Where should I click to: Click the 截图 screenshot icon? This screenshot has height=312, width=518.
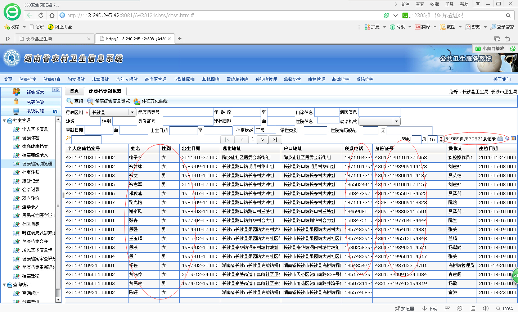coord(443,27)
